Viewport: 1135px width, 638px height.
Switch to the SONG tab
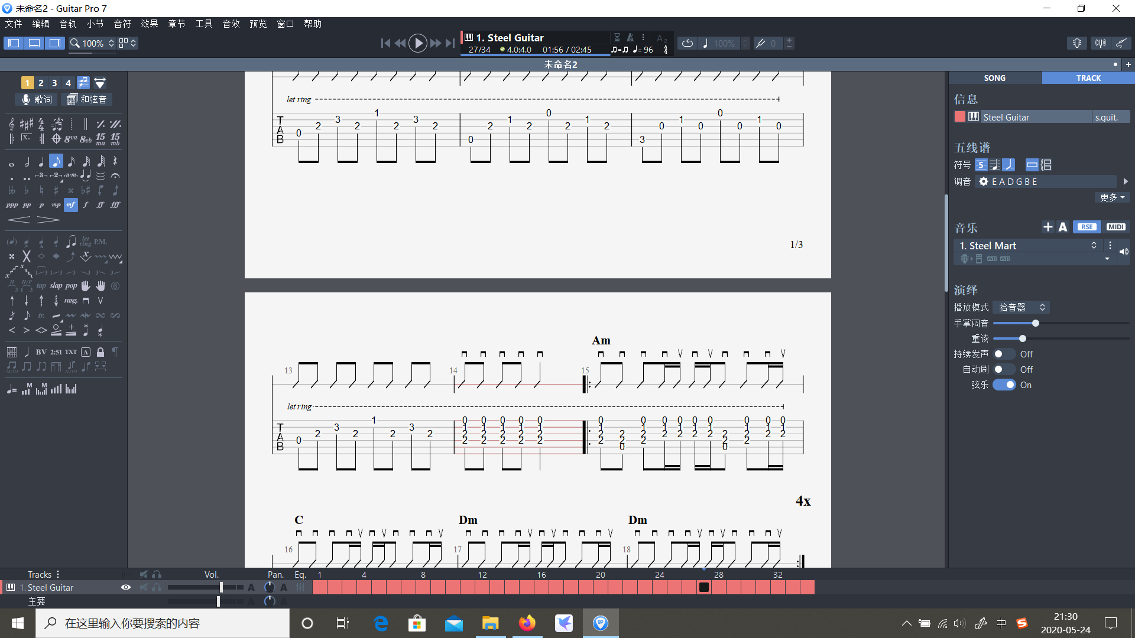994,78
